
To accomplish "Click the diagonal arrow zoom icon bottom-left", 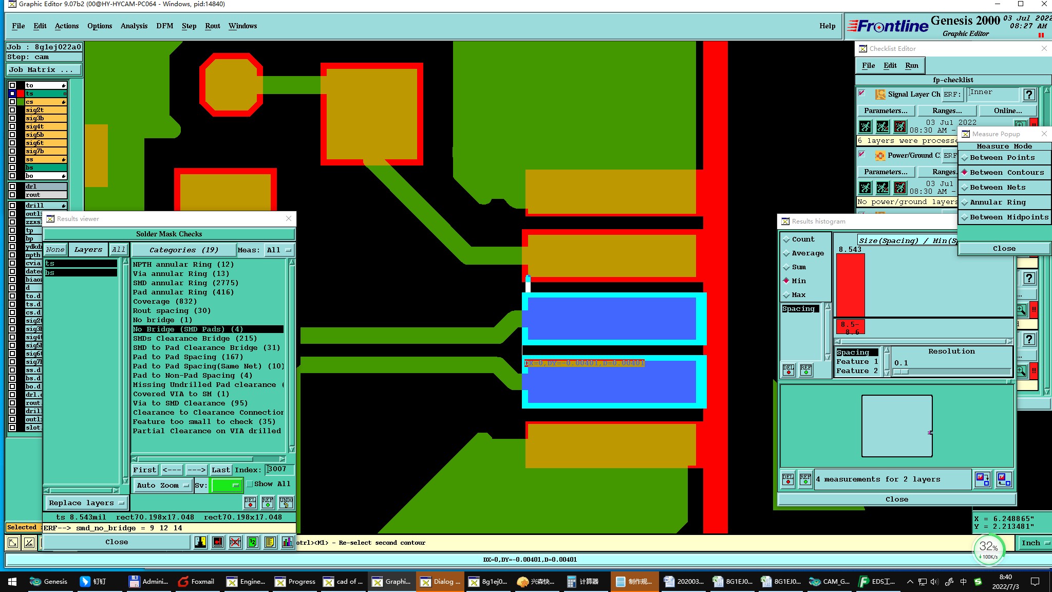I will [x=13, y=542].
